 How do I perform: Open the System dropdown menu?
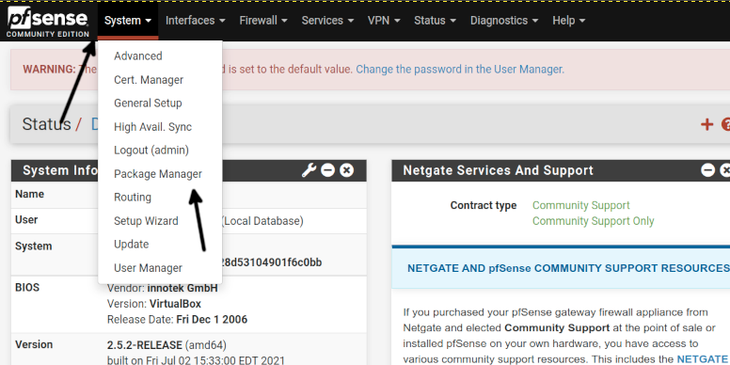128,21
